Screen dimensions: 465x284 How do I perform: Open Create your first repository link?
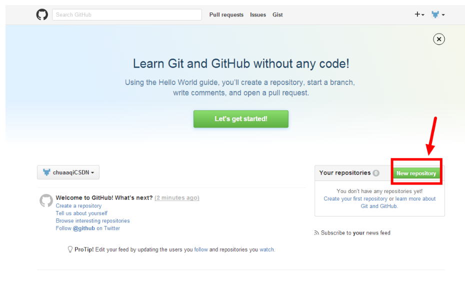click(355, 198)
